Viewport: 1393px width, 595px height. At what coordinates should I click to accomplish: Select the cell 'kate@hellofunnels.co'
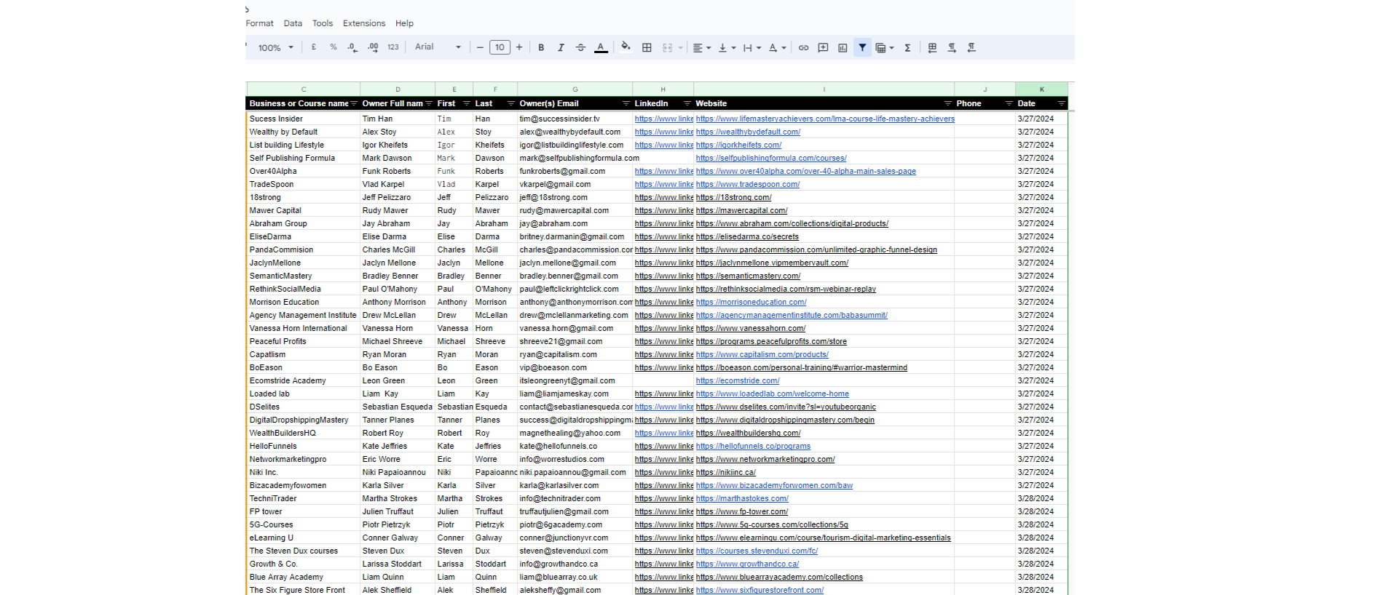tap(575, 447)
